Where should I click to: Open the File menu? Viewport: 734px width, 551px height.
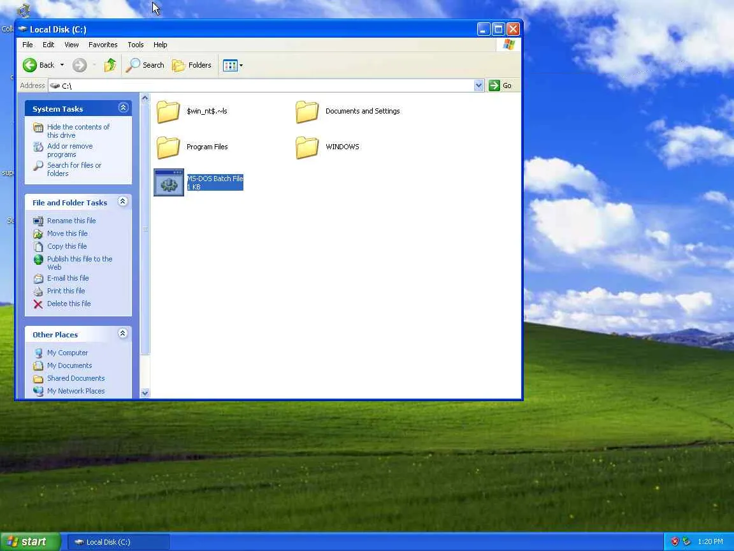tap(27, 45)
